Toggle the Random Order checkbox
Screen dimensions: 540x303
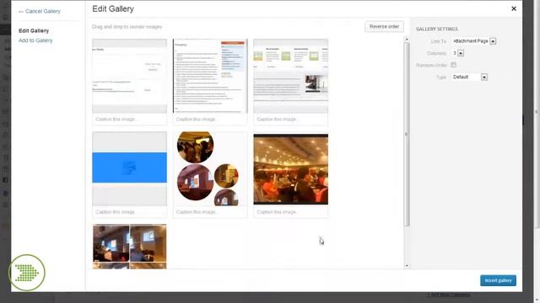click(x=454, y=65)
